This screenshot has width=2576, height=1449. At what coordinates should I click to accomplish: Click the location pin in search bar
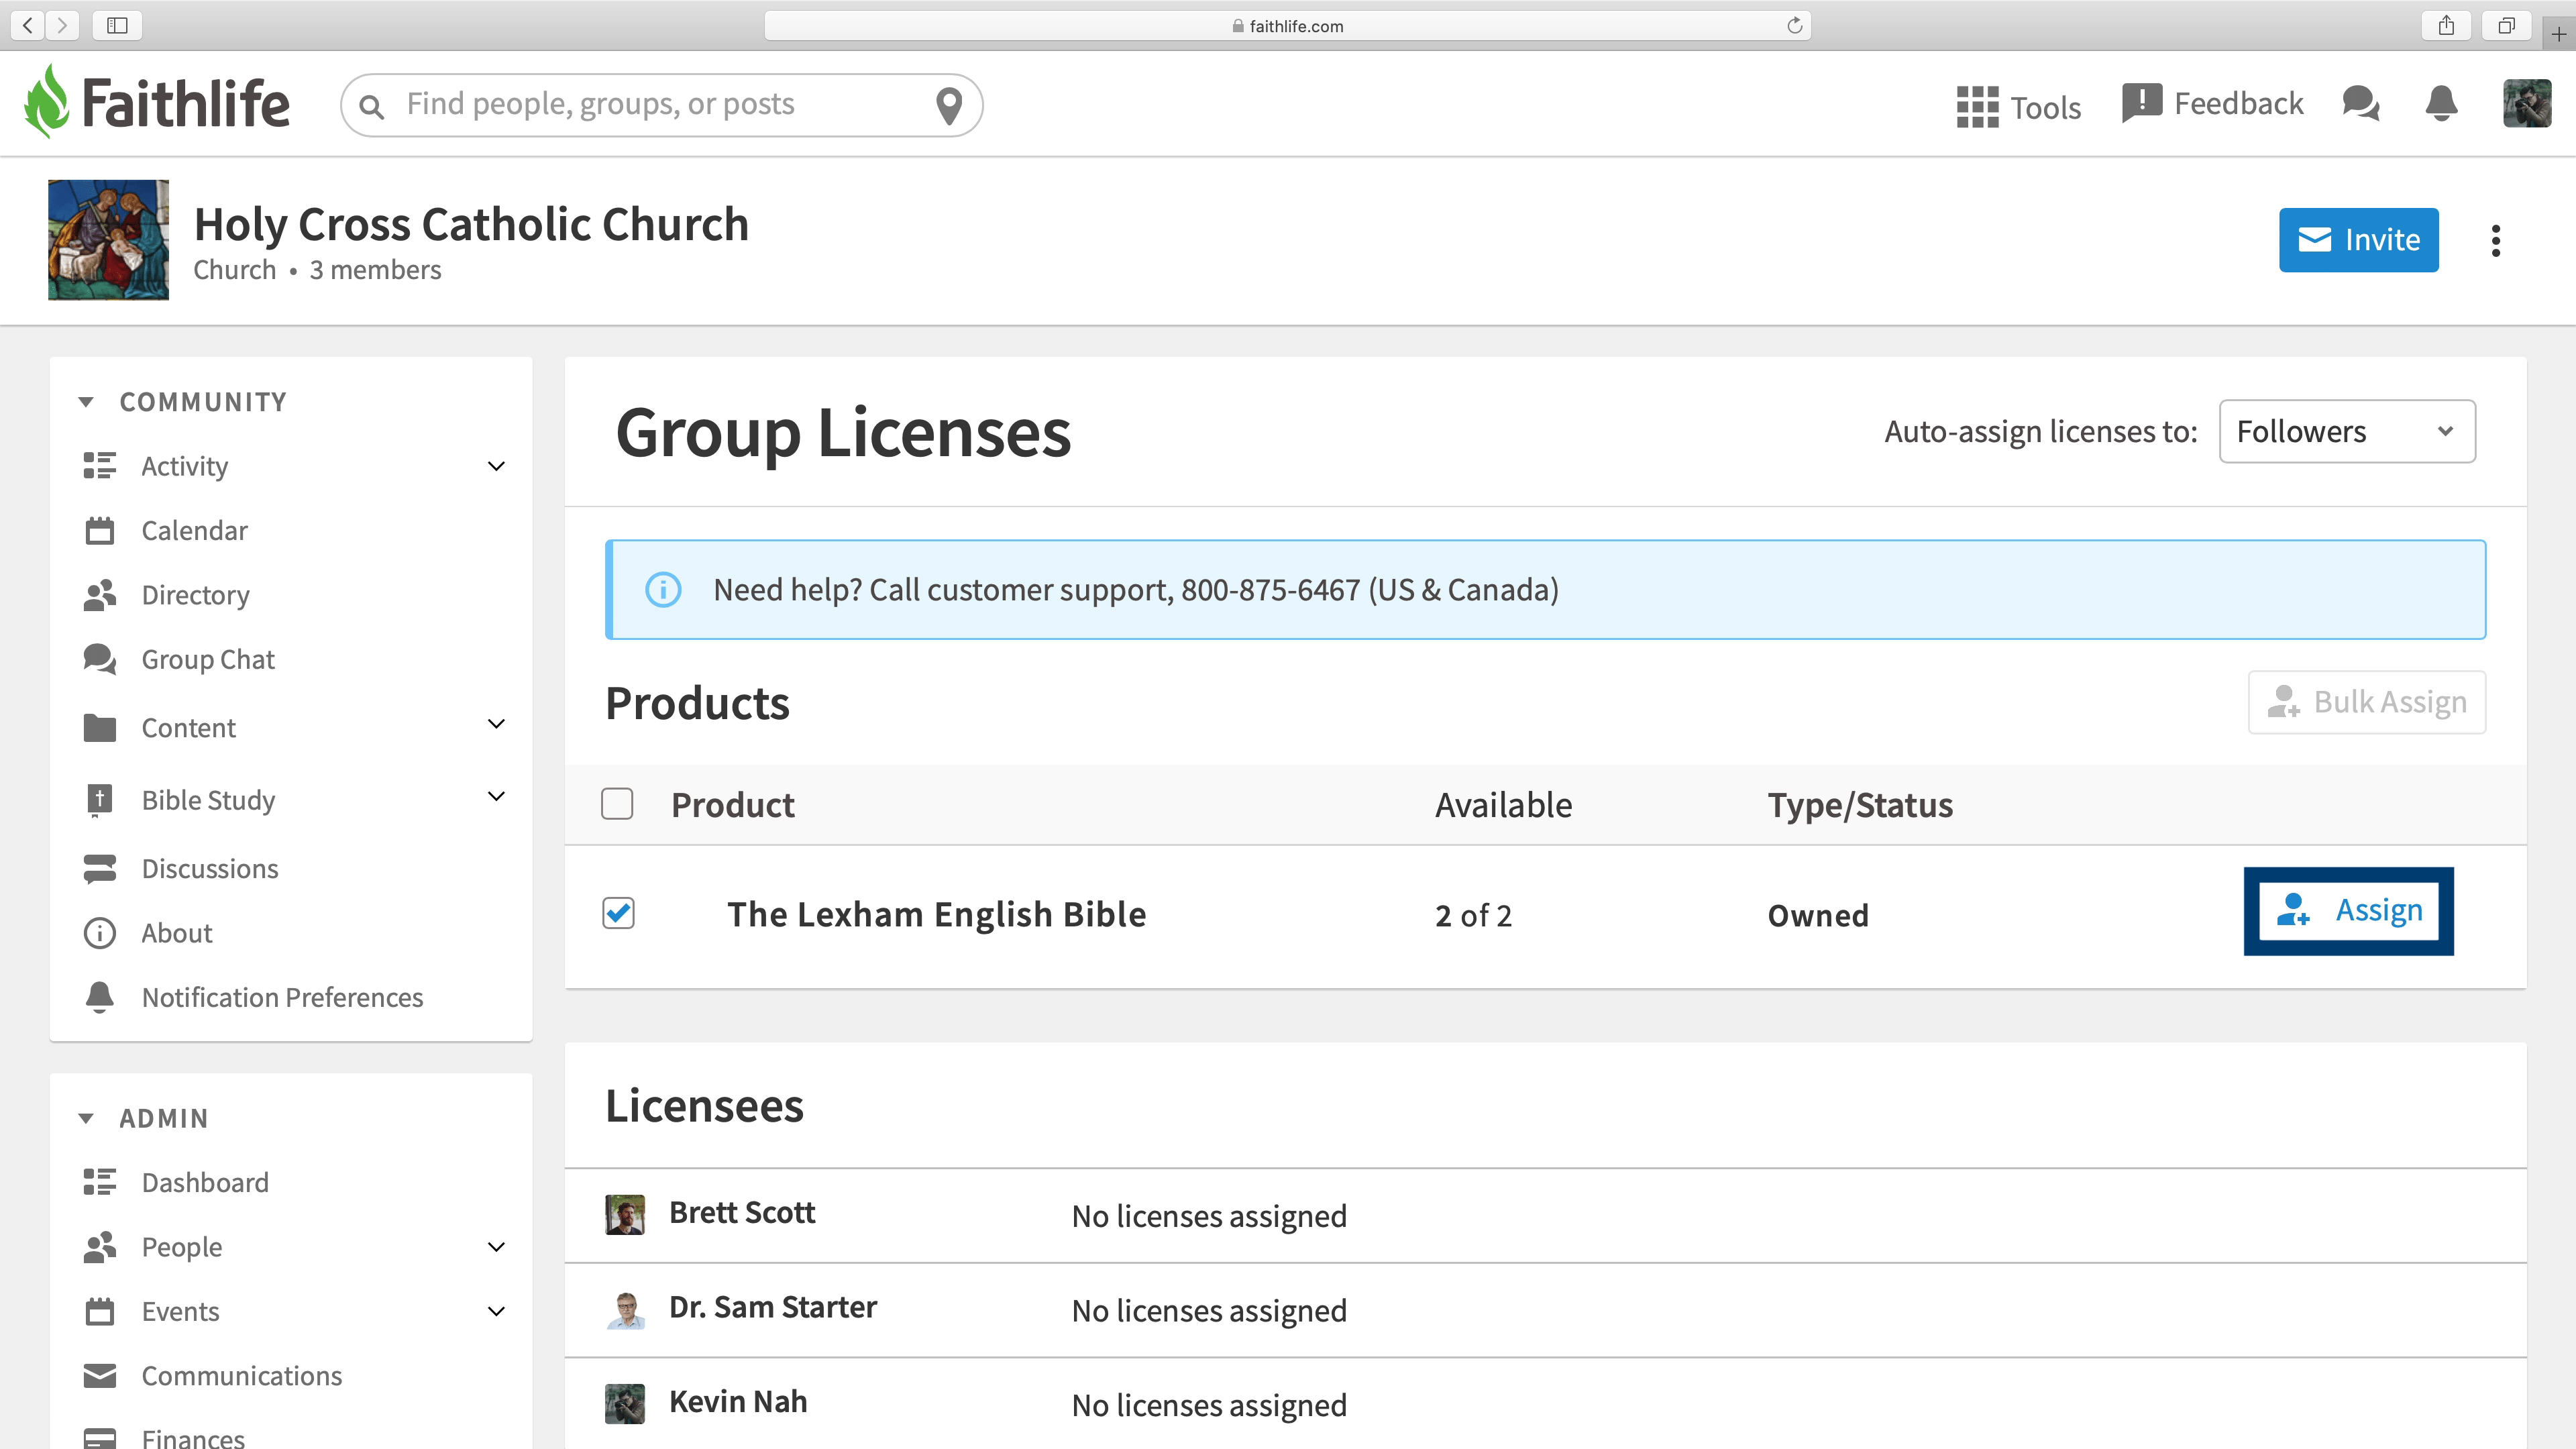pos(948,105)
